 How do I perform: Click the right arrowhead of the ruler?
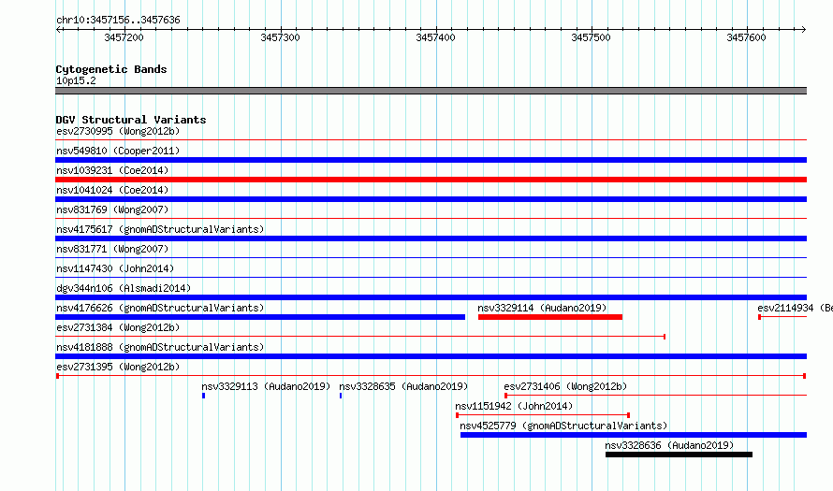pos(804,29)
